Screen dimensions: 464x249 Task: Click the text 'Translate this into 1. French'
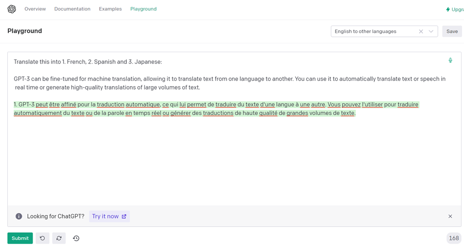coord(50,62)
